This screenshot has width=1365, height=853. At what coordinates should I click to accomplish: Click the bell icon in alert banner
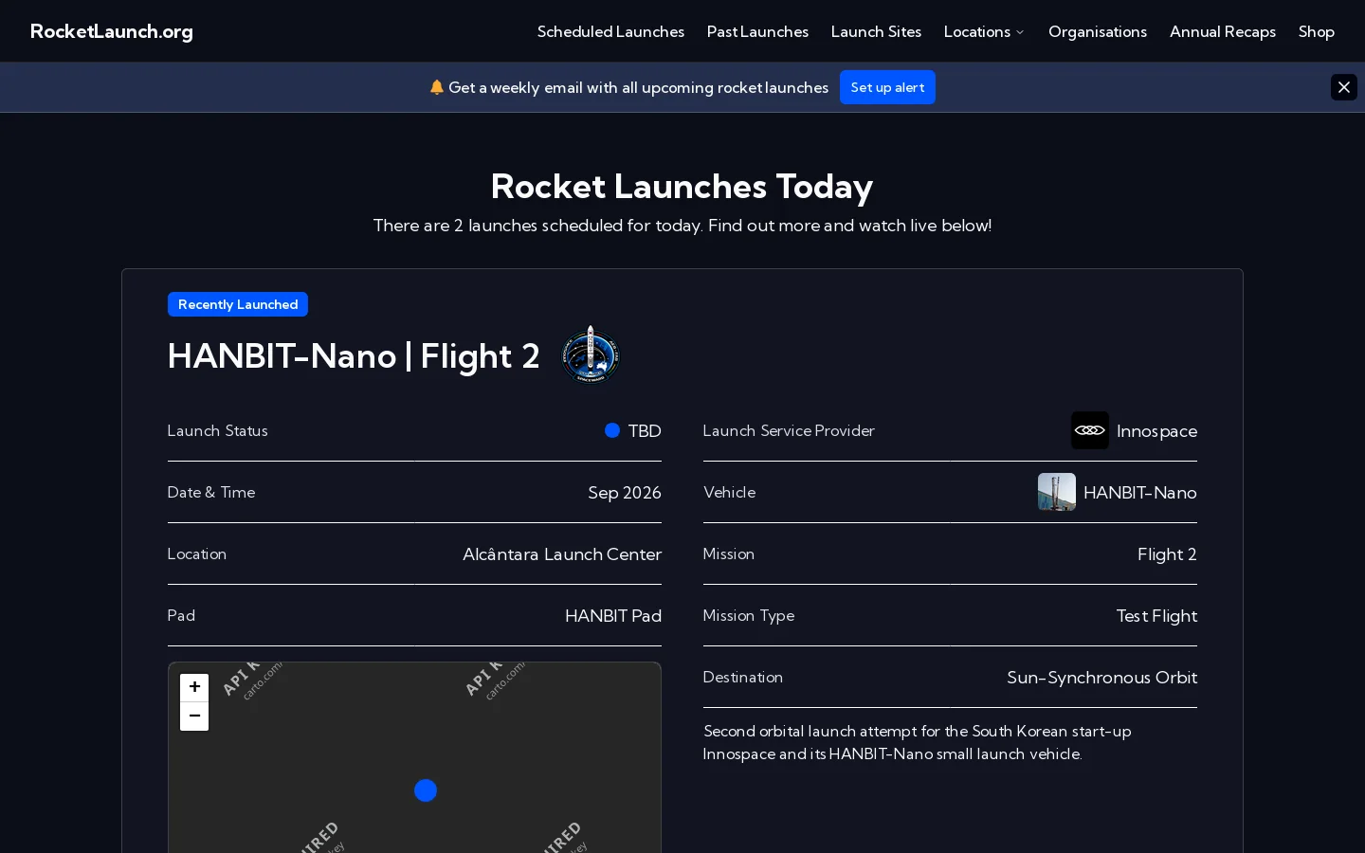[x=436, y=87]
